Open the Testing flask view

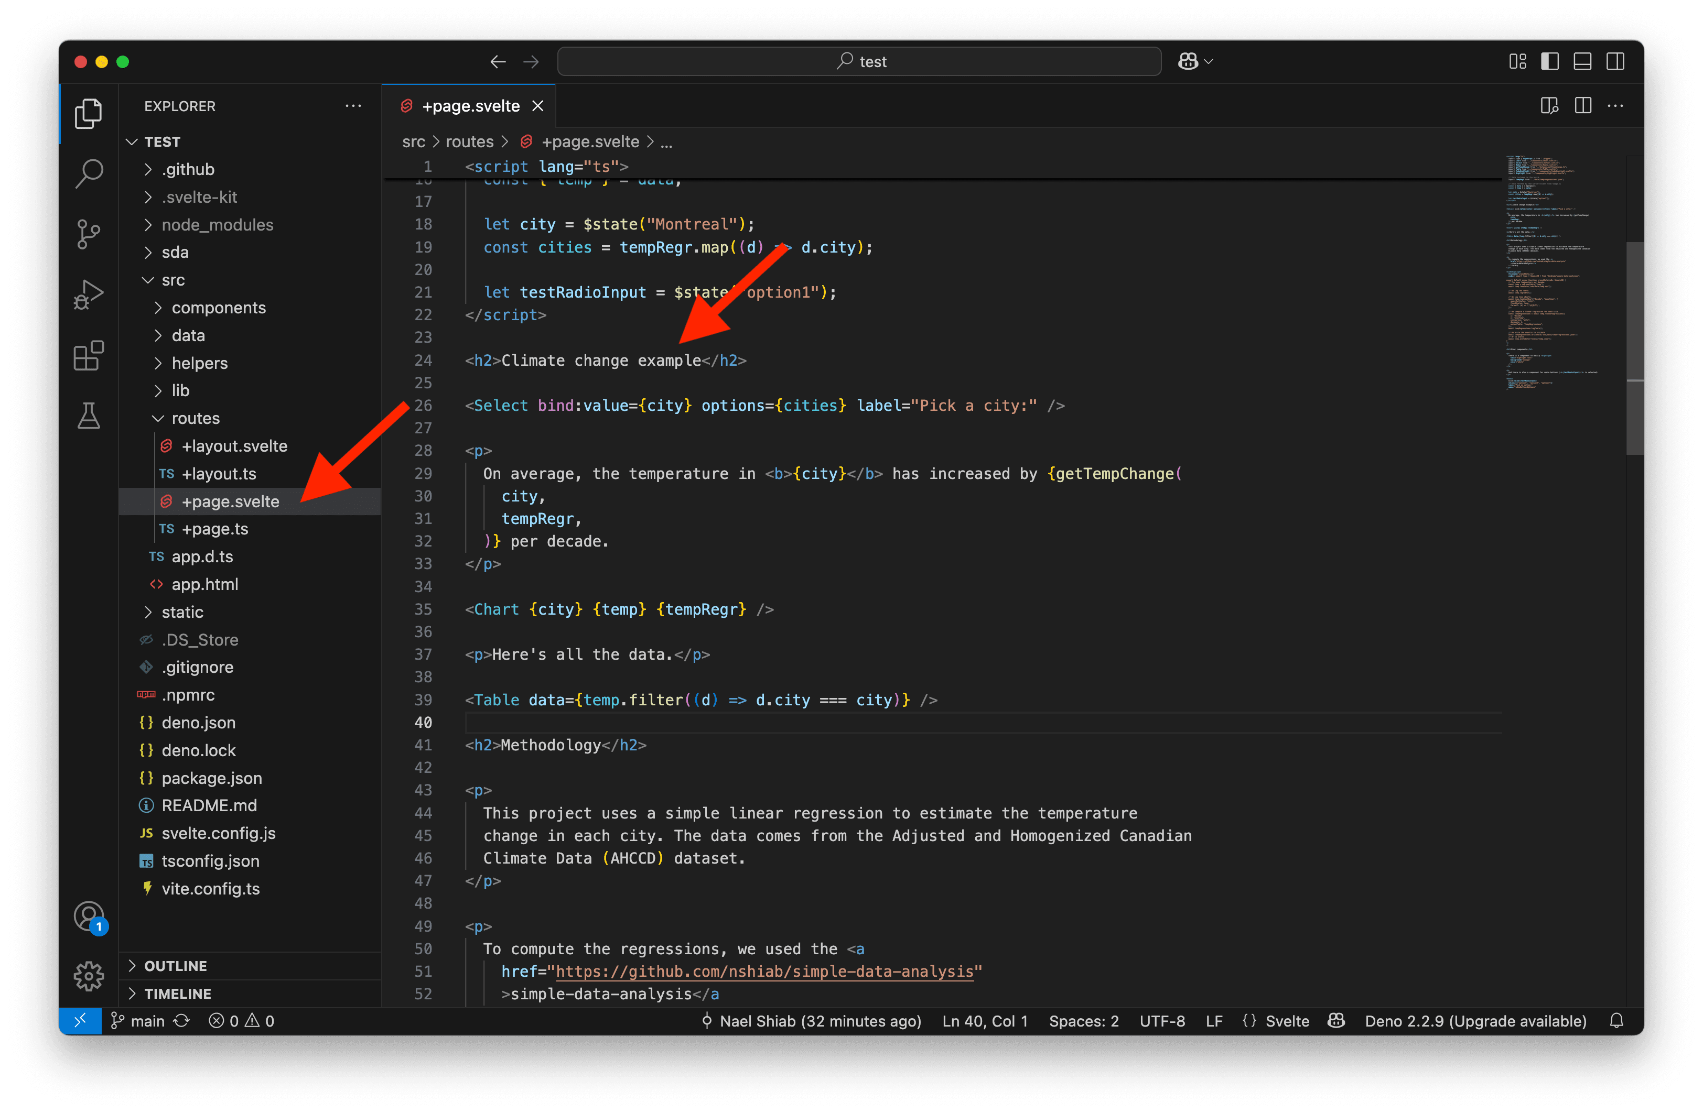click(x=89, y=416)
